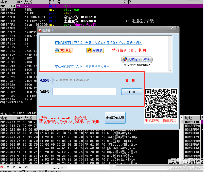Click the 到软行天下购买 shield button

[137, 59]
